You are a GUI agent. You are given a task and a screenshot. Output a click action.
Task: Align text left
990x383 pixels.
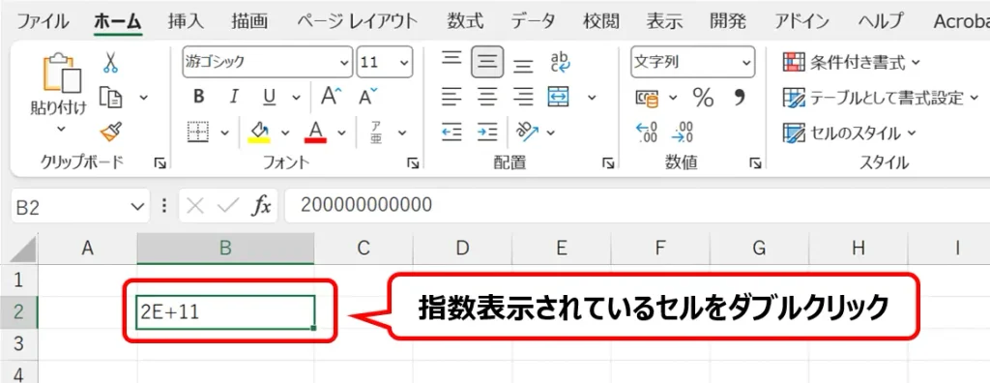point(451,97)
